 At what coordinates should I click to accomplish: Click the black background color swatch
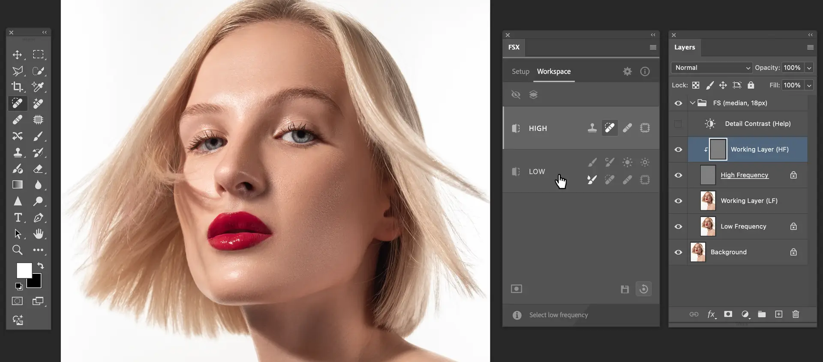click(x=36, y=283)
